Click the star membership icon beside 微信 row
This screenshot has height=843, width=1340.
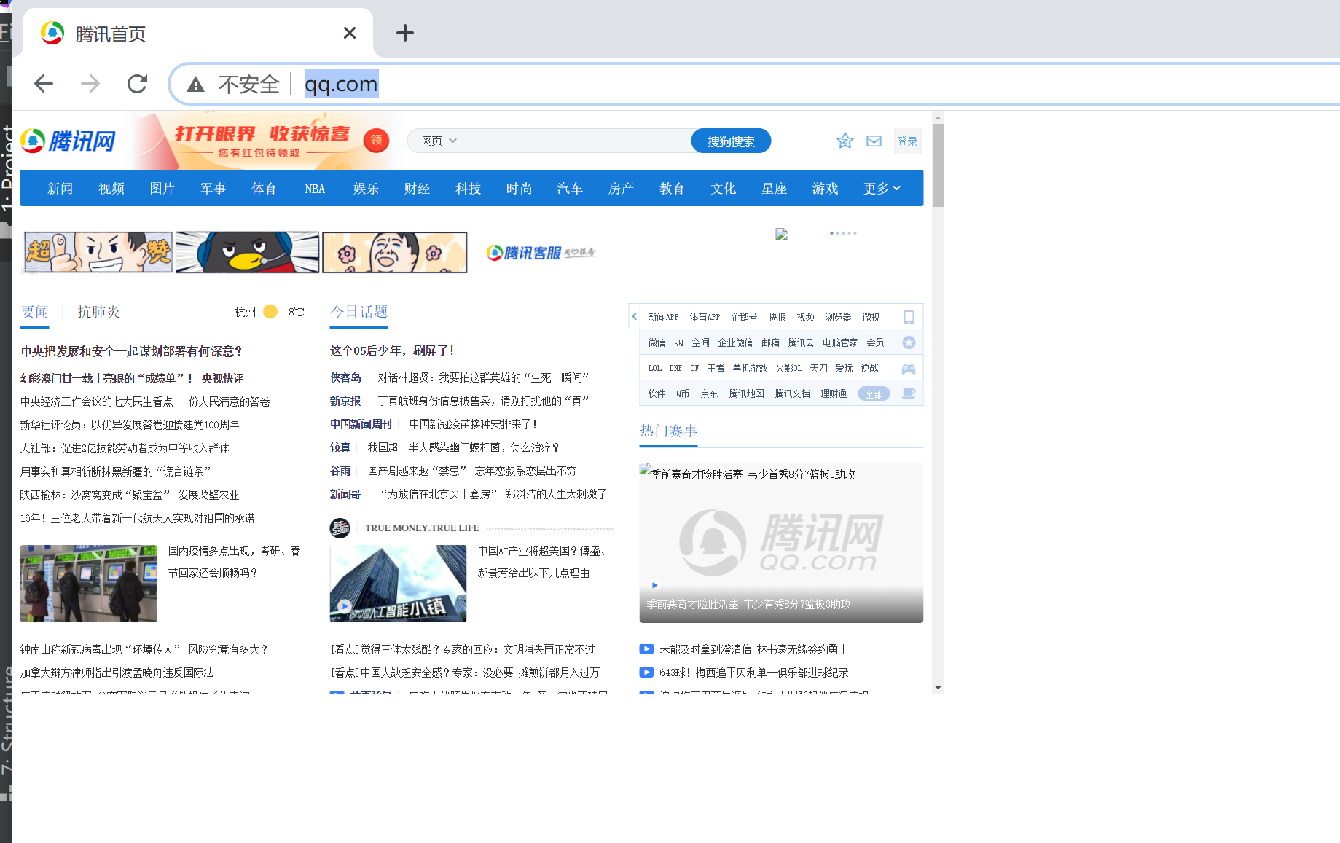click(908, 342)
